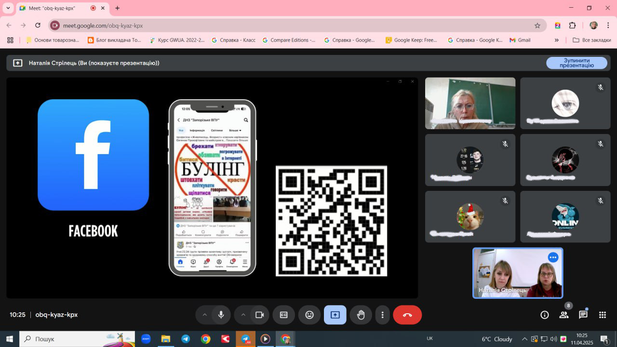
Task: Select the eye avatar participant tile
Action: point(565,103)
